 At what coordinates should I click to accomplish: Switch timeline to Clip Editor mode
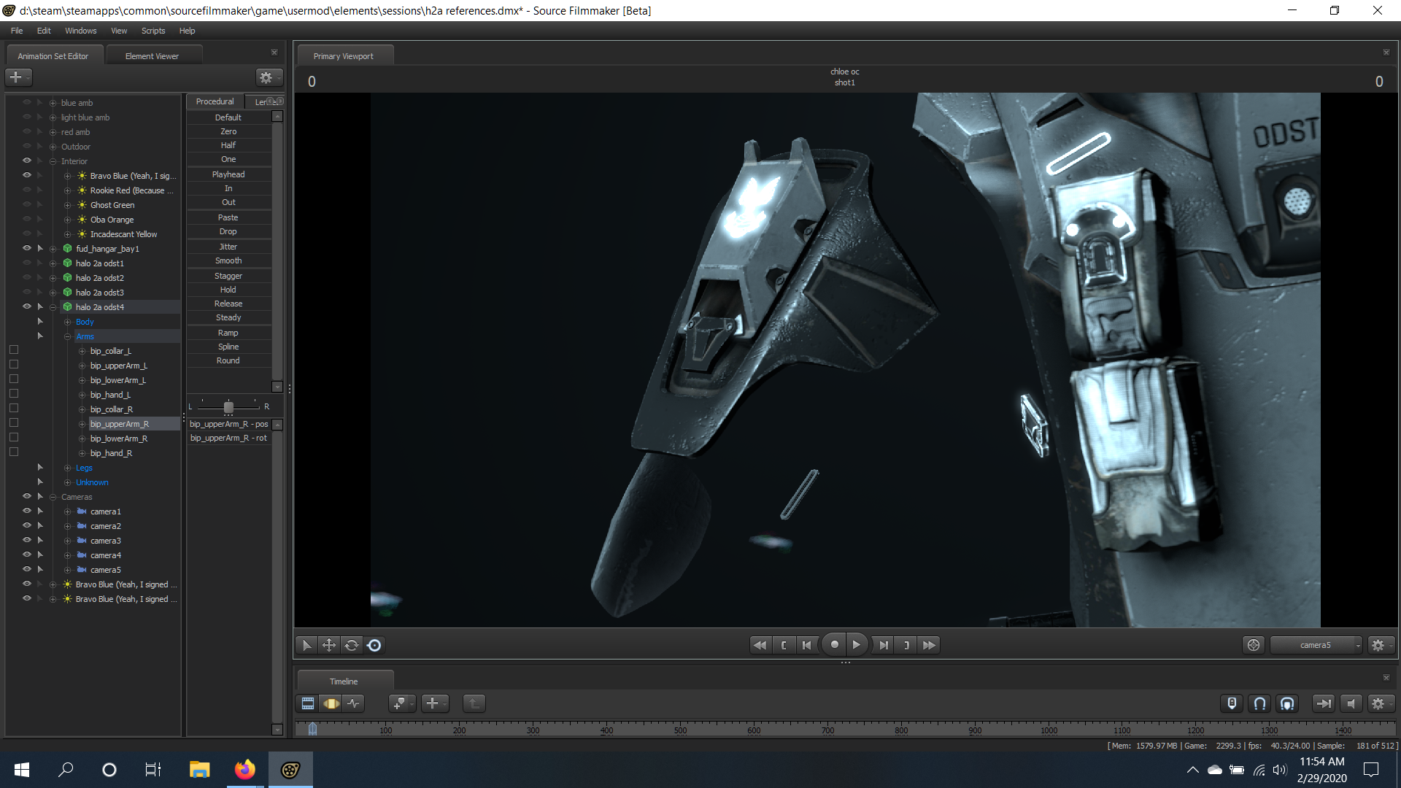click(308, 703)
